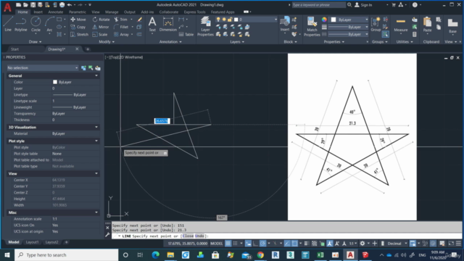Choose the Array command
This screenshot has width=464, height=261.
point(121,34)
